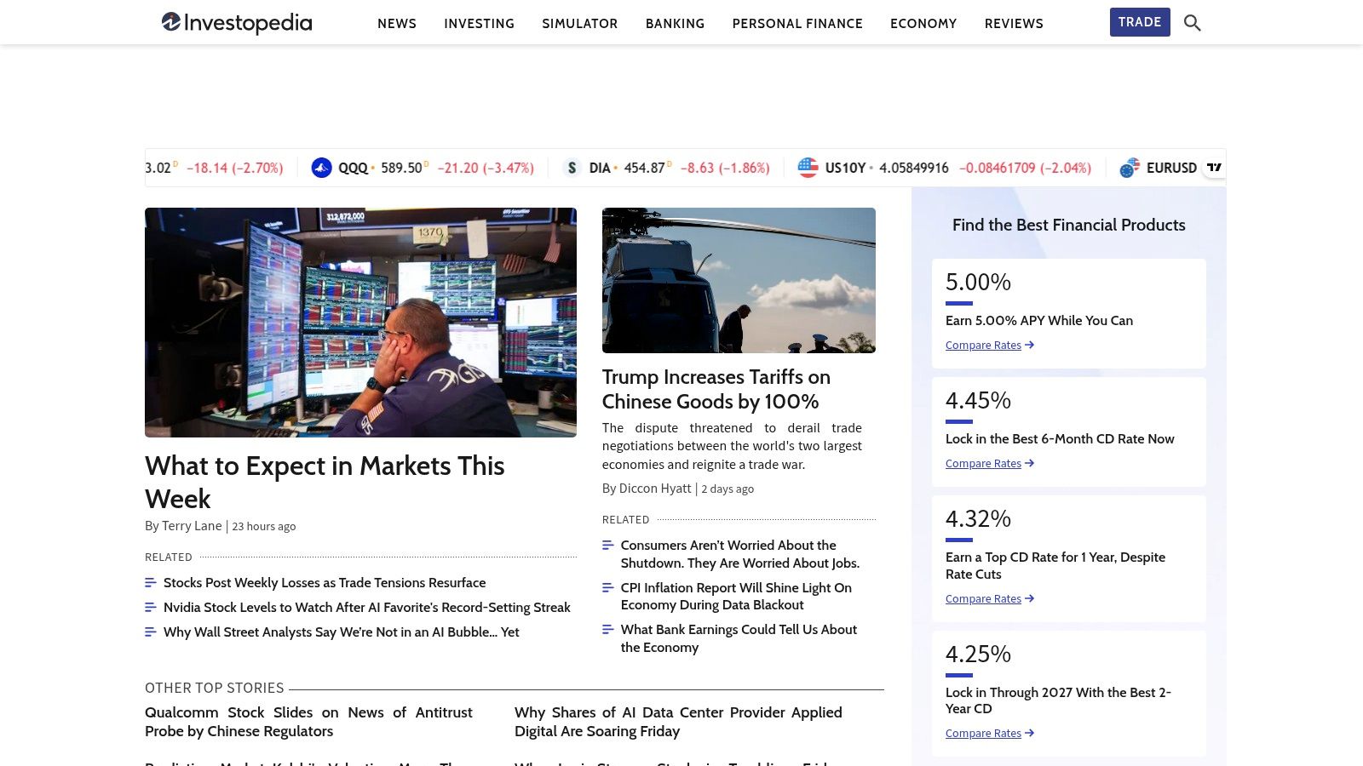Click the search magnifier icon
This screenshot has width=1363, height=766.
pyautogui.click(x=1192, y=23)
